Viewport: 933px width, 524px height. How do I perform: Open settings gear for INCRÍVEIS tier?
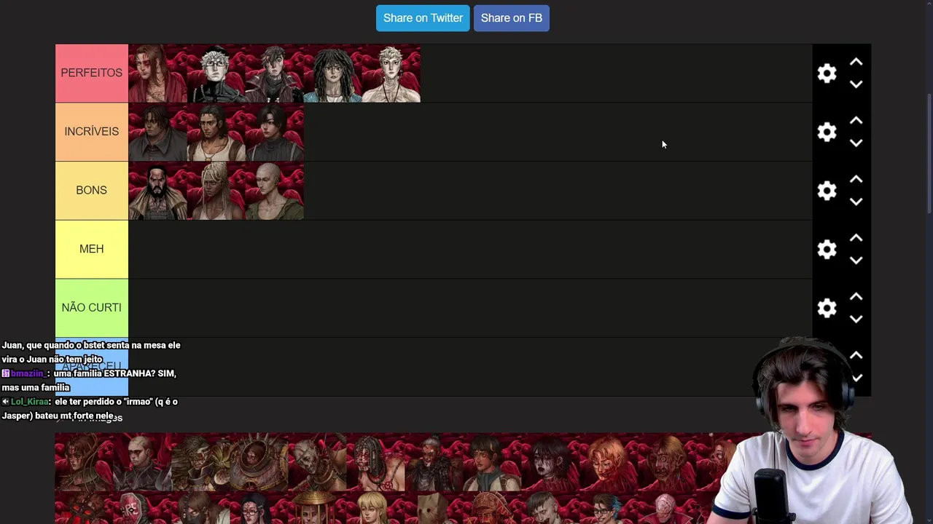827,132
